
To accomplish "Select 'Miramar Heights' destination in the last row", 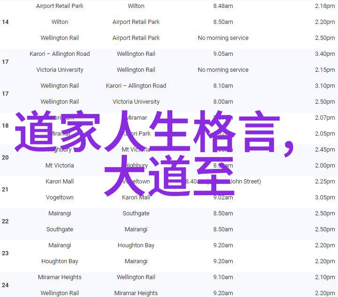I will click(x=136, y=293).
